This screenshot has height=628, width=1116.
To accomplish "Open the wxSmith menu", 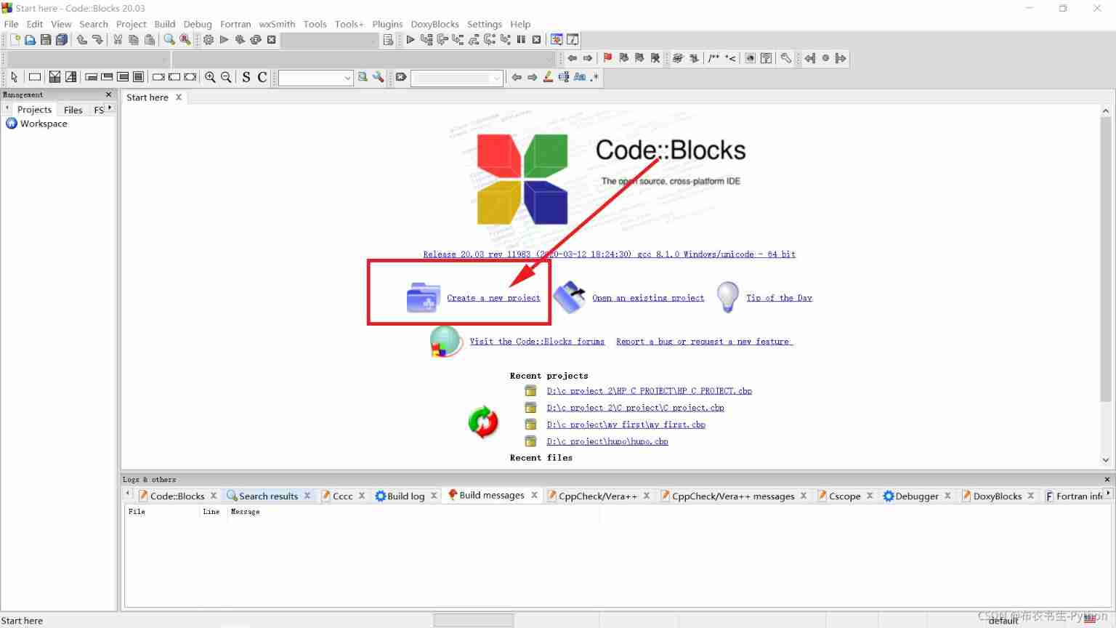I will pos(277,24).
